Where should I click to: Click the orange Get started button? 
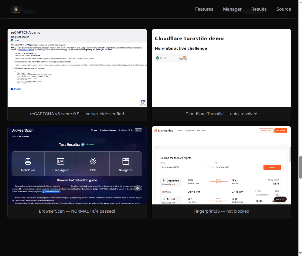click(x=281, y=131)
